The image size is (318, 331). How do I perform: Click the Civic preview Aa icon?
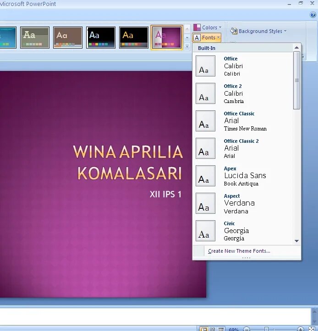coord(205,231)
